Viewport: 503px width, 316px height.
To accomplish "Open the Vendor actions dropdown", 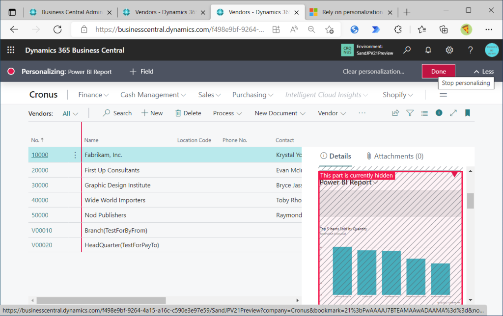I will coord(332,113).
